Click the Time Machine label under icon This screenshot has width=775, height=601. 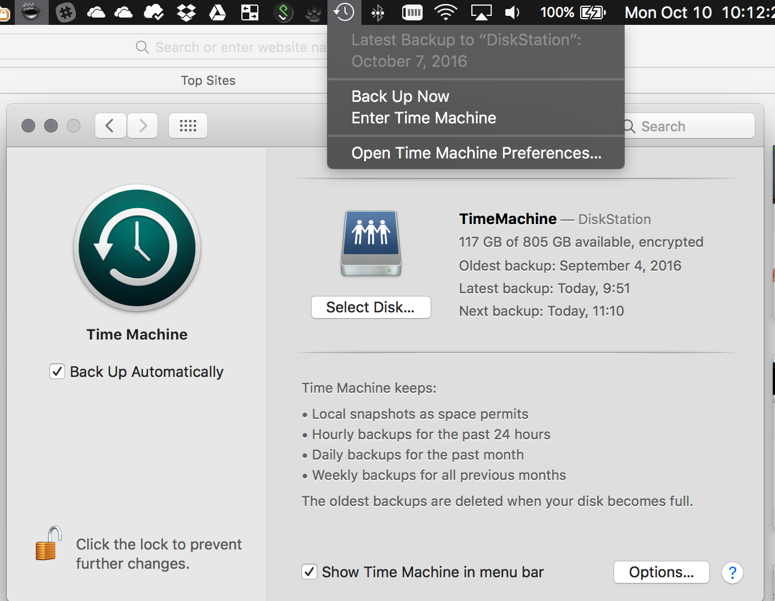tap(137, 334)
